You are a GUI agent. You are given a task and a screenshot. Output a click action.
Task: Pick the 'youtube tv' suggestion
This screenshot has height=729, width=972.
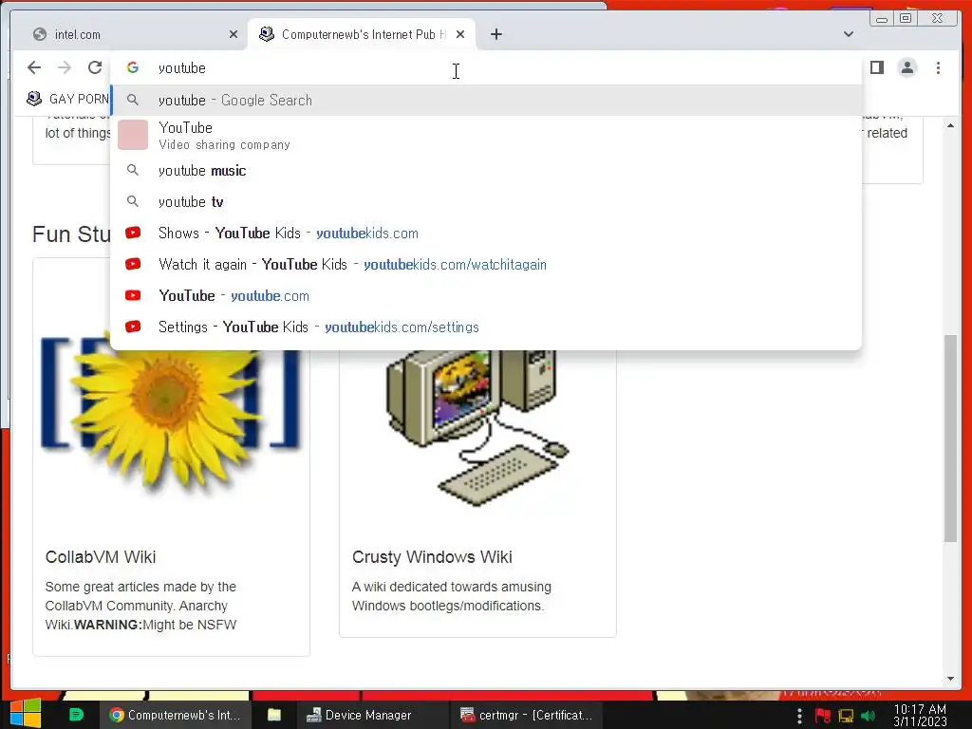point(487,201)
